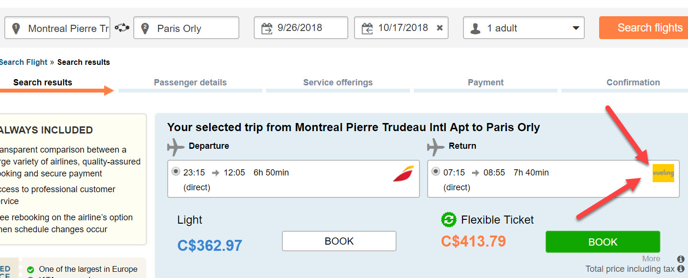The image size is (688, 278).
Task: Click the green Flexible Ticket refresh icon
Action: click(x=449, y=220)
